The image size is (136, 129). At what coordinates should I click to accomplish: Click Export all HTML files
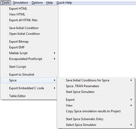coord(29,20)
